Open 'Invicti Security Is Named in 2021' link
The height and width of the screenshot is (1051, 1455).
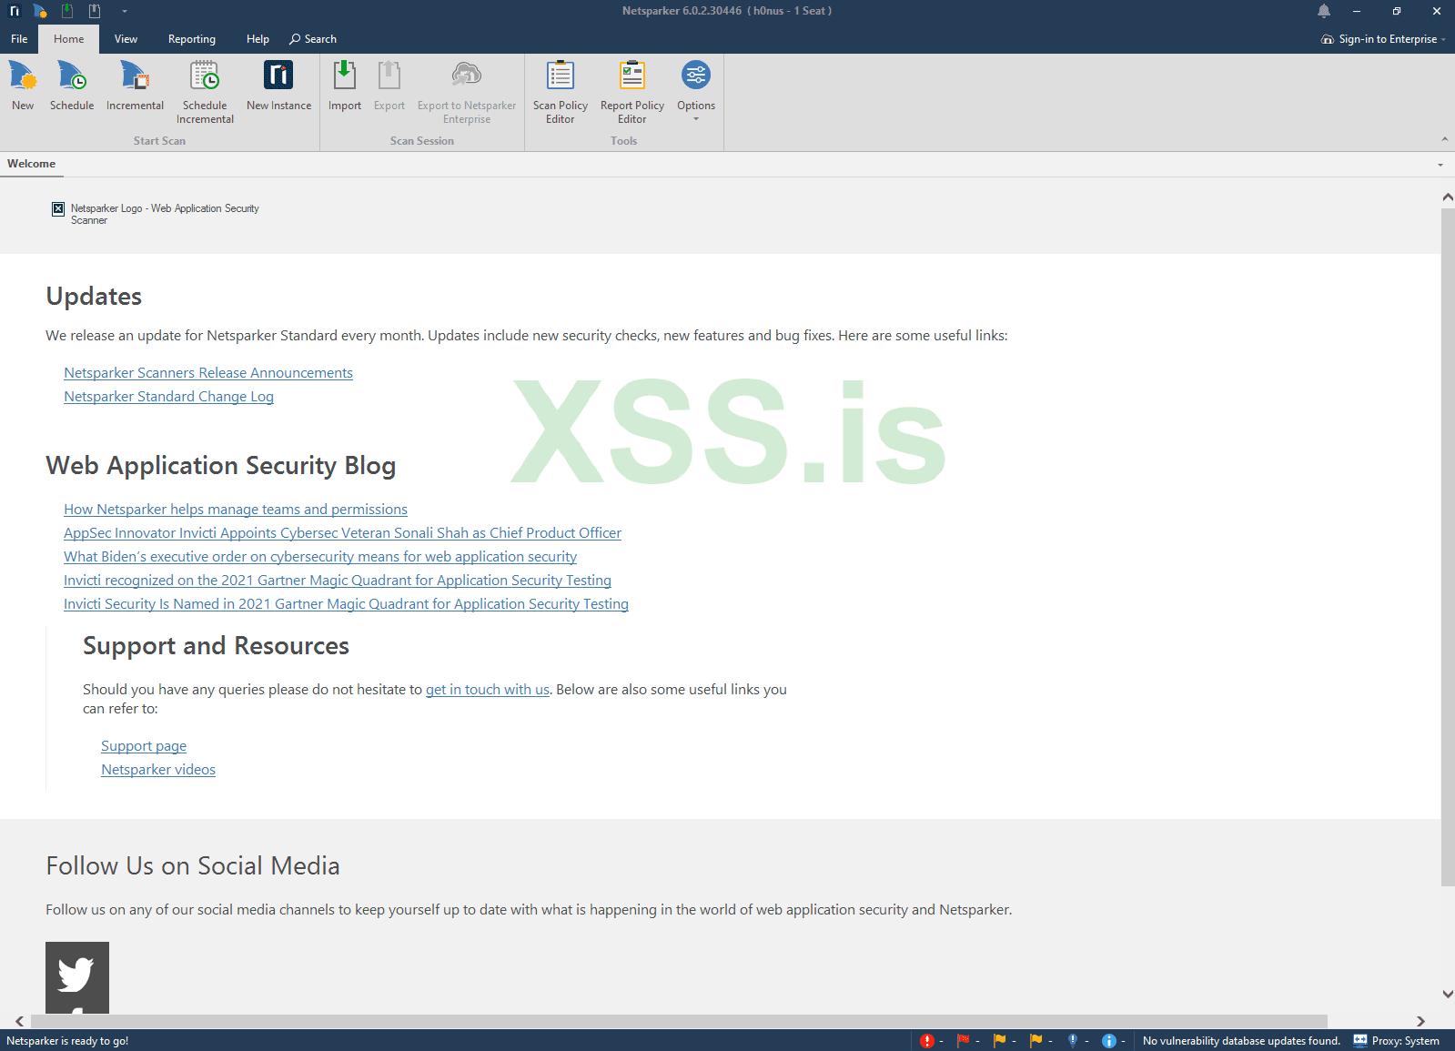coord(346,604)
